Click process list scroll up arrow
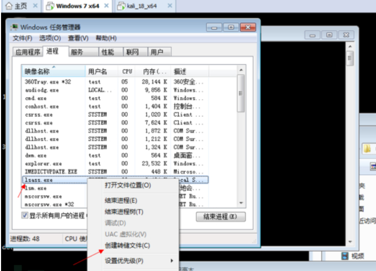 [241, 70]
